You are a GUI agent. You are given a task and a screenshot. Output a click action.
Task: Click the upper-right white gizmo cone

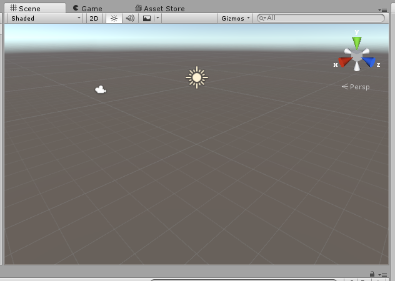click(x=366, y=51)
